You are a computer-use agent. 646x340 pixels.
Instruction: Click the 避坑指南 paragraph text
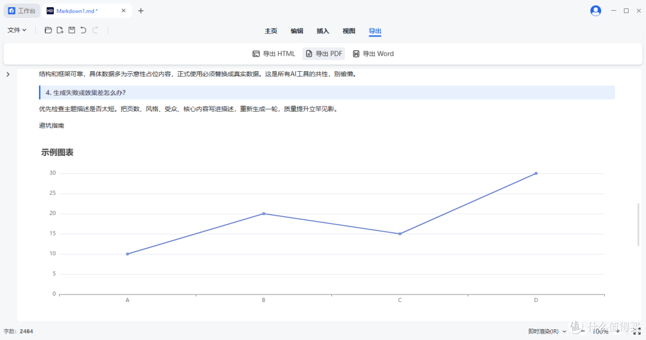51,125
